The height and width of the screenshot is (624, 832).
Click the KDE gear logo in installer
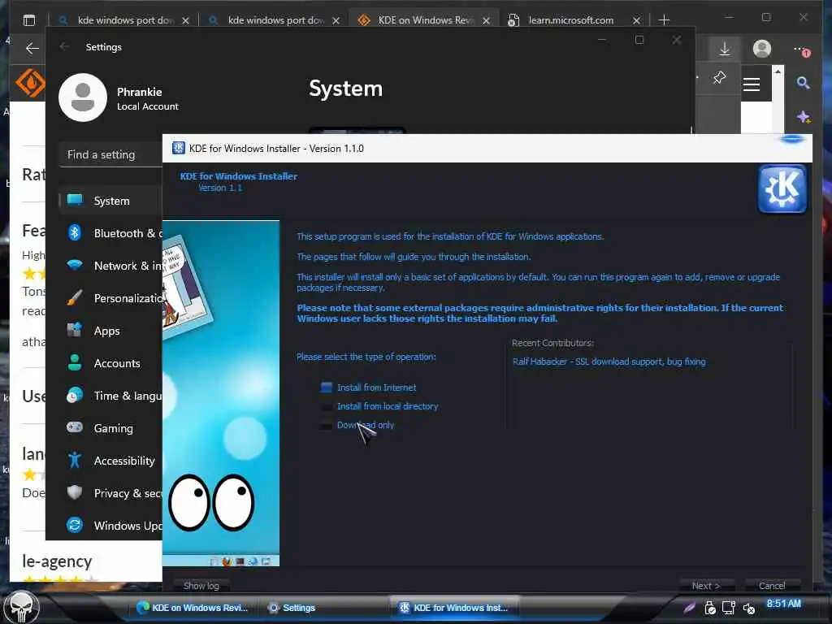pyautogui.click(x=782, y=188)
